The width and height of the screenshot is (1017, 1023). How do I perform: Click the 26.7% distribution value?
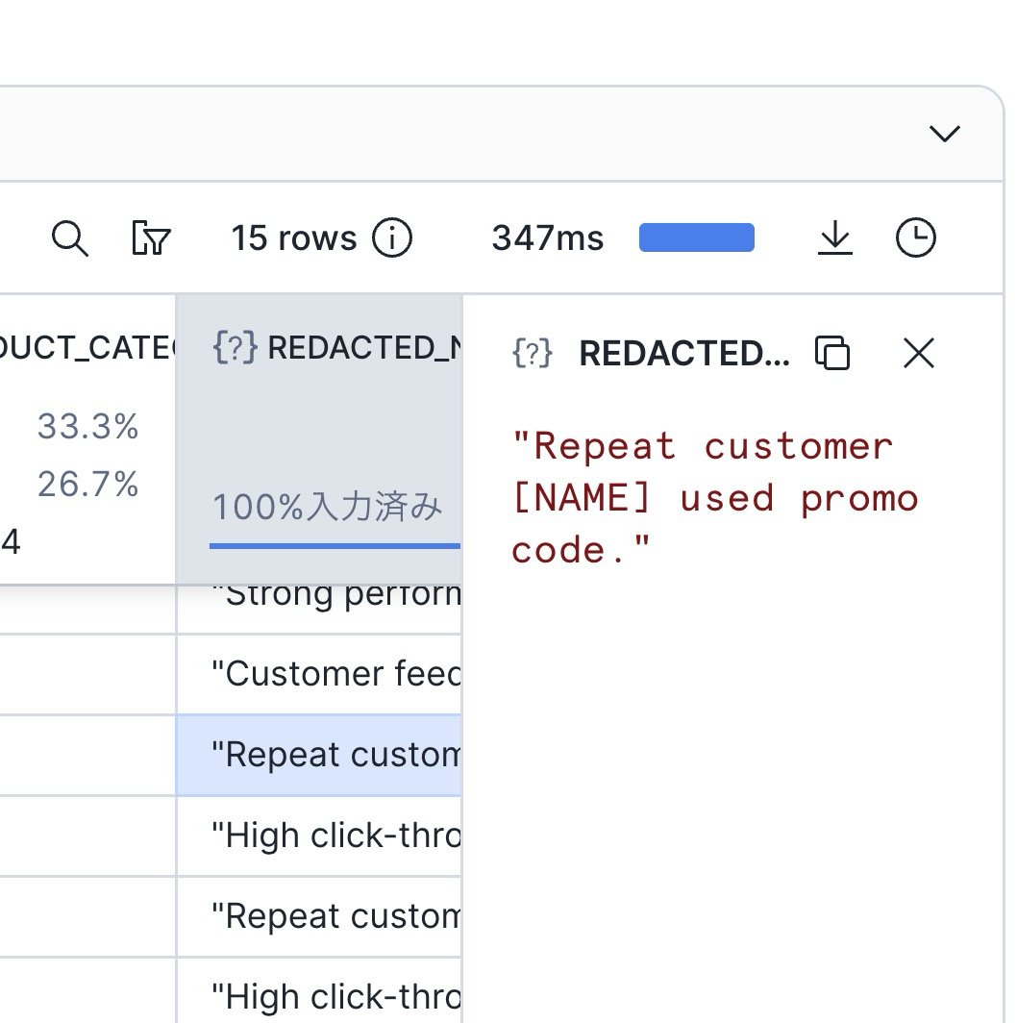point(88,485)
